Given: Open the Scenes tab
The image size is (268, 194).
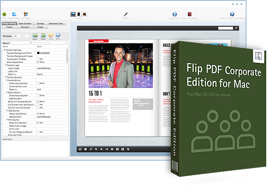Looking at the screenshot, I should (40, 23).
